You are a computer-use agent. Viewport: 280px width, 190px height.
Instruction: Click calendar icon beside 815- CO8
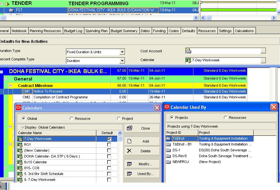click(20, 168)
